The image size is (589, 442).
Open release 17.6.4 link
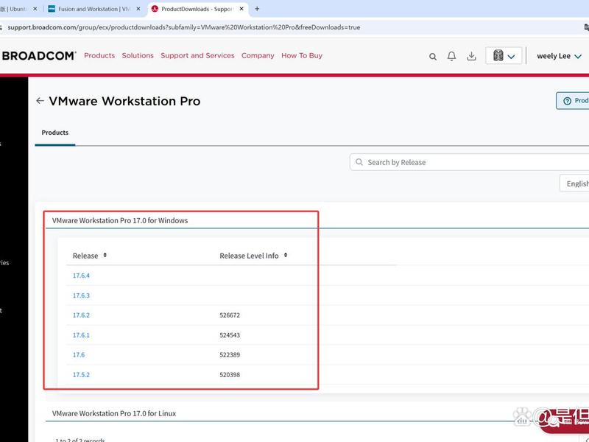(81, 276)
